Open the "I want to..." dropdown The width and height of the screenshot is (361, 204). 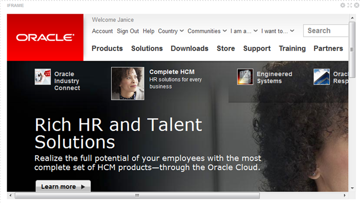coord(278,31)
